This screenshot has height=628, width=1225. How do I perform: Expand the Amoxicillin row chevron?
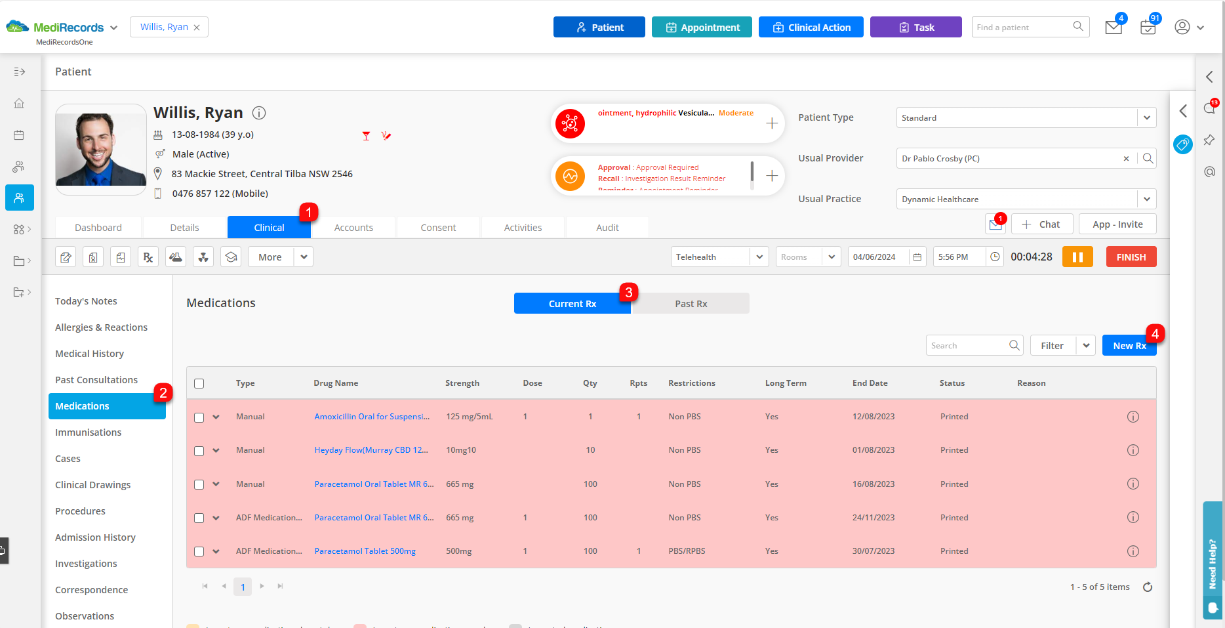(x=216, y=417)
